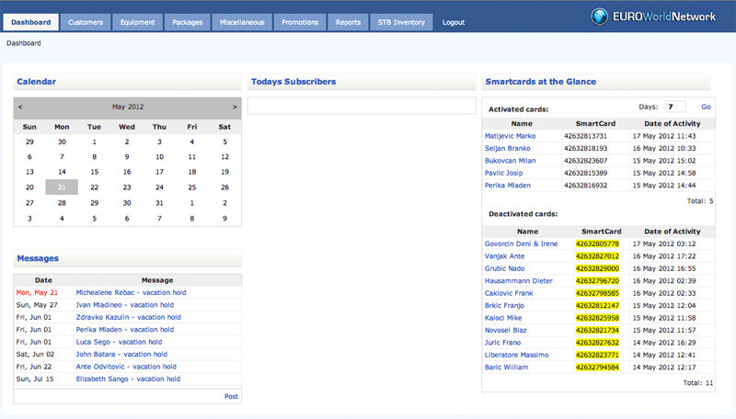Click the Logout link
The width and height of the screenshot is (736, 419).
pyautogui.click(x=454, y=22)
